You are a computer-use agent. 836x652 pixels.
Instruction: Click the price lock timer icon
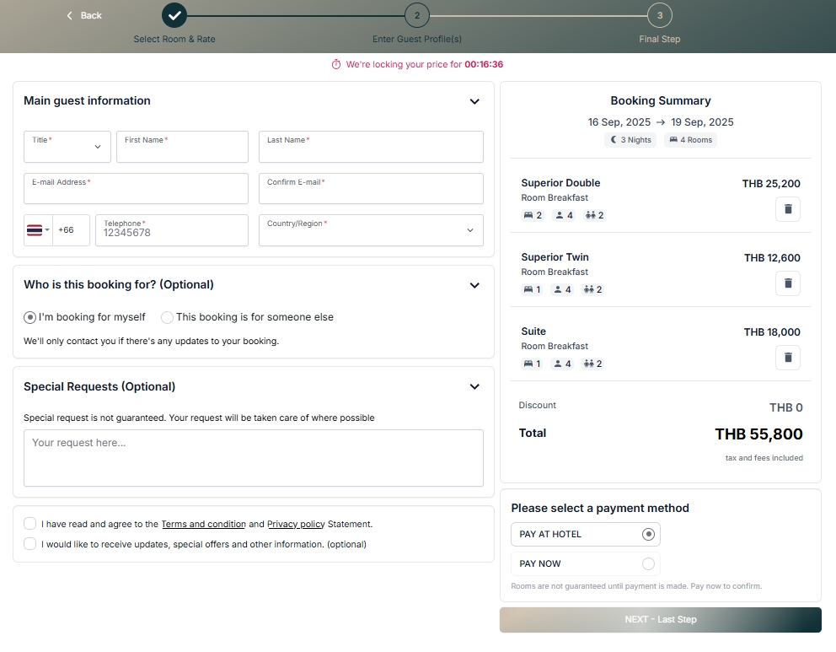click(336, 64)
